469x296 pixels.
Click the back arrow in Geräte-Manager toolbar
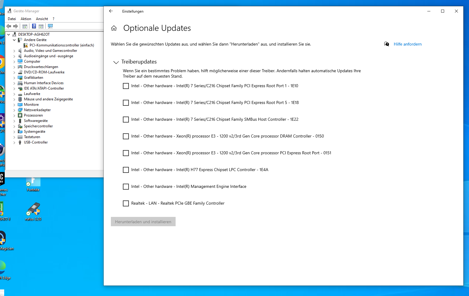(x=9, y=26)
